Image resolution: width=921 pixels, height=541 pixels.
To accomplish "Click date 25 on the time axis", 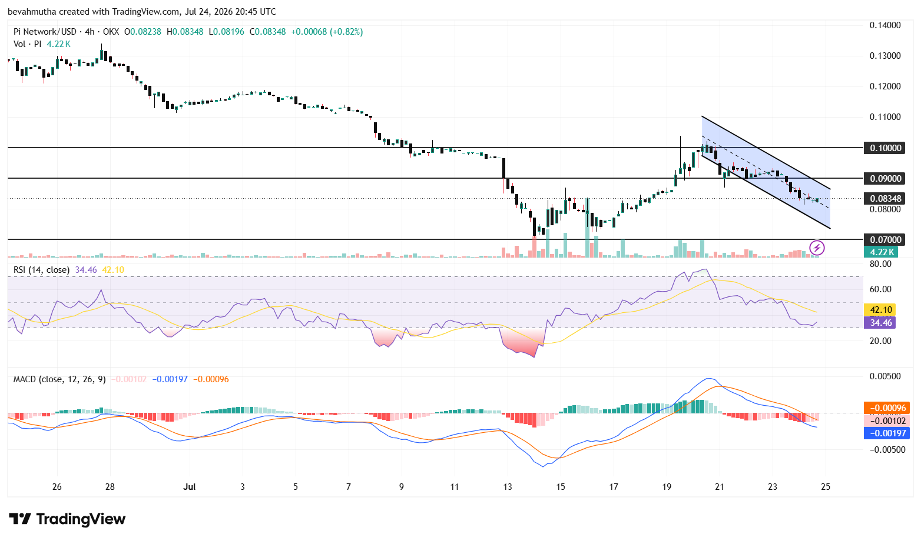I will coord(826,486).
